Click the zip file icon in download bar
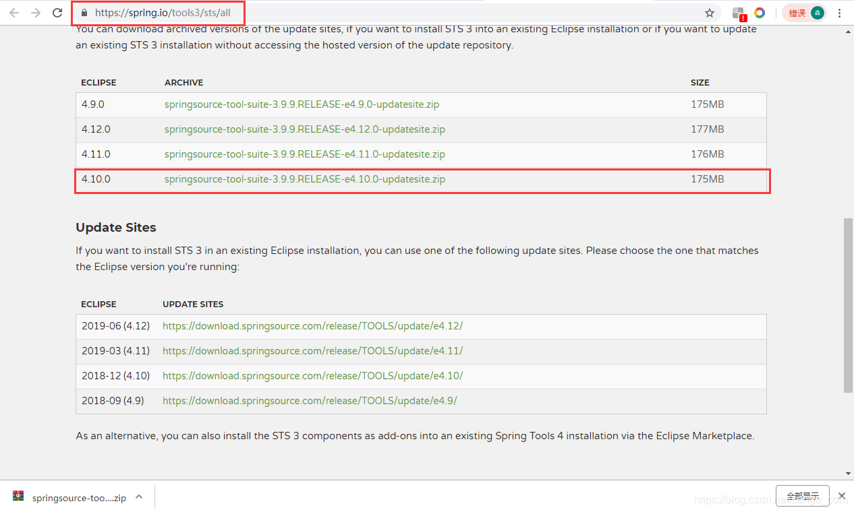 pyautogui.click(x=18, y=497)
